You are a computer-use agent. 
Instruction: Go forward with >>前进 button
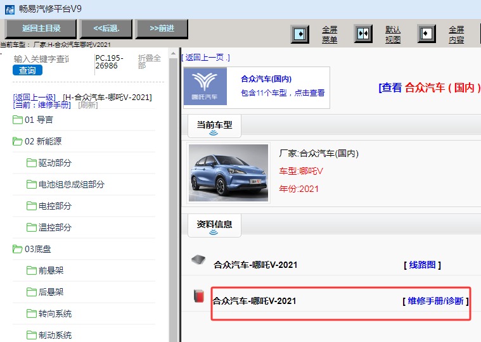tap(162, 28)
